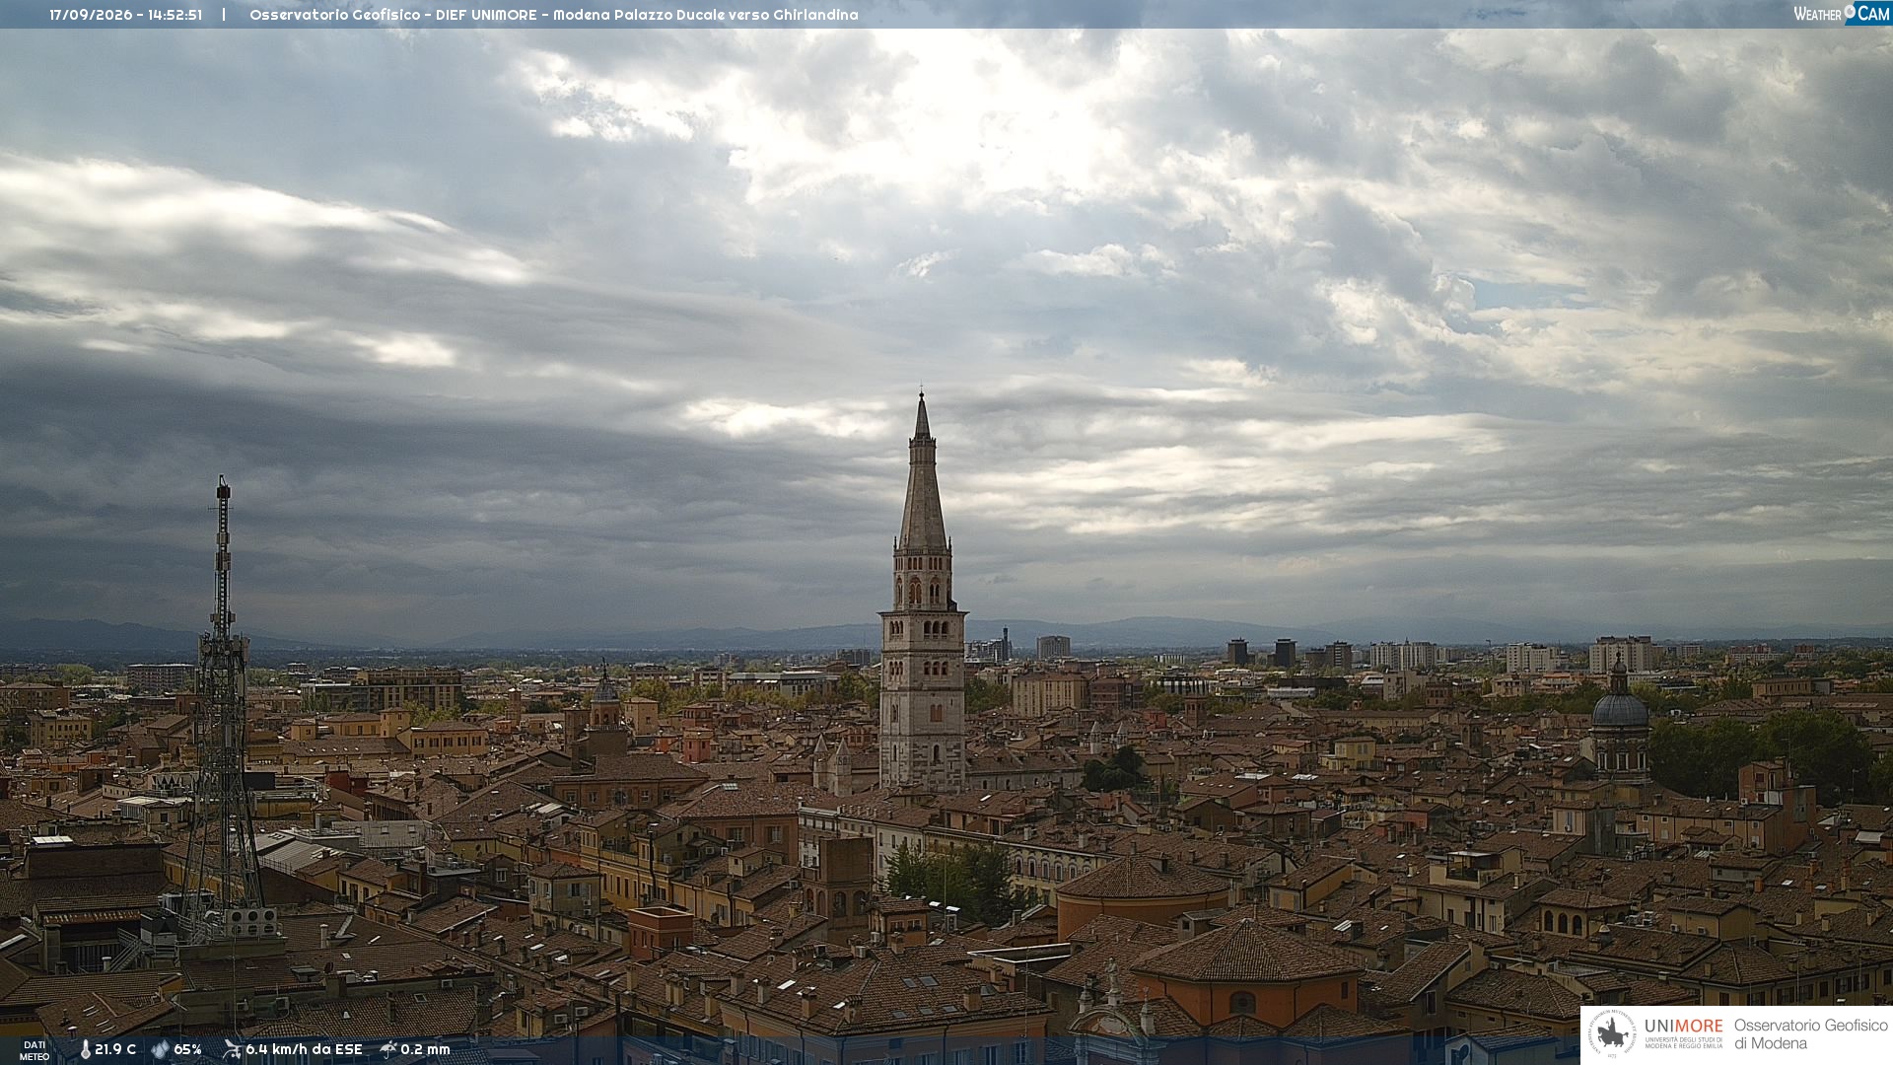Open the UNIMORE wordmark link
Image resolution: width=1893 pixels, height=1065 pixels.
click(1683, 1027)
